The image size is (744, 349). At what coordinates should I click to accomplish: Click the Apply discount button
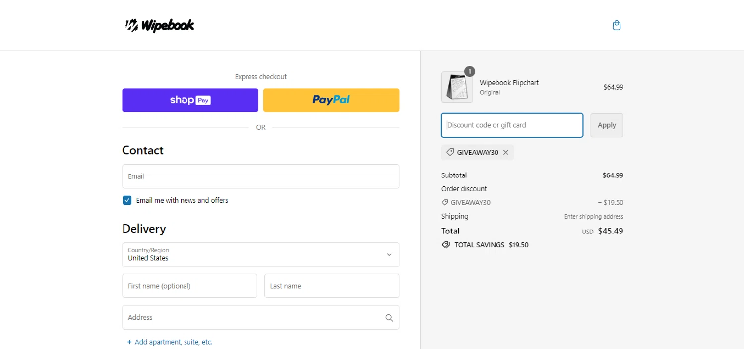[607, 125]
